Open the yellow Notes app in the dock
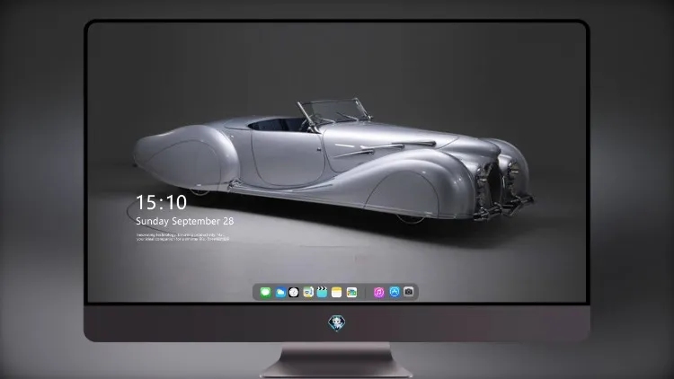Image resolution: width=674 pixels, height=379 pixels. [337, 292]
